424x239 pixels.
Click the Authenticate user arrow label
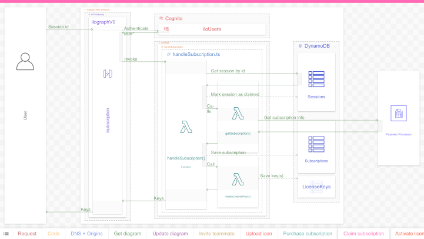tap(136, 31)
